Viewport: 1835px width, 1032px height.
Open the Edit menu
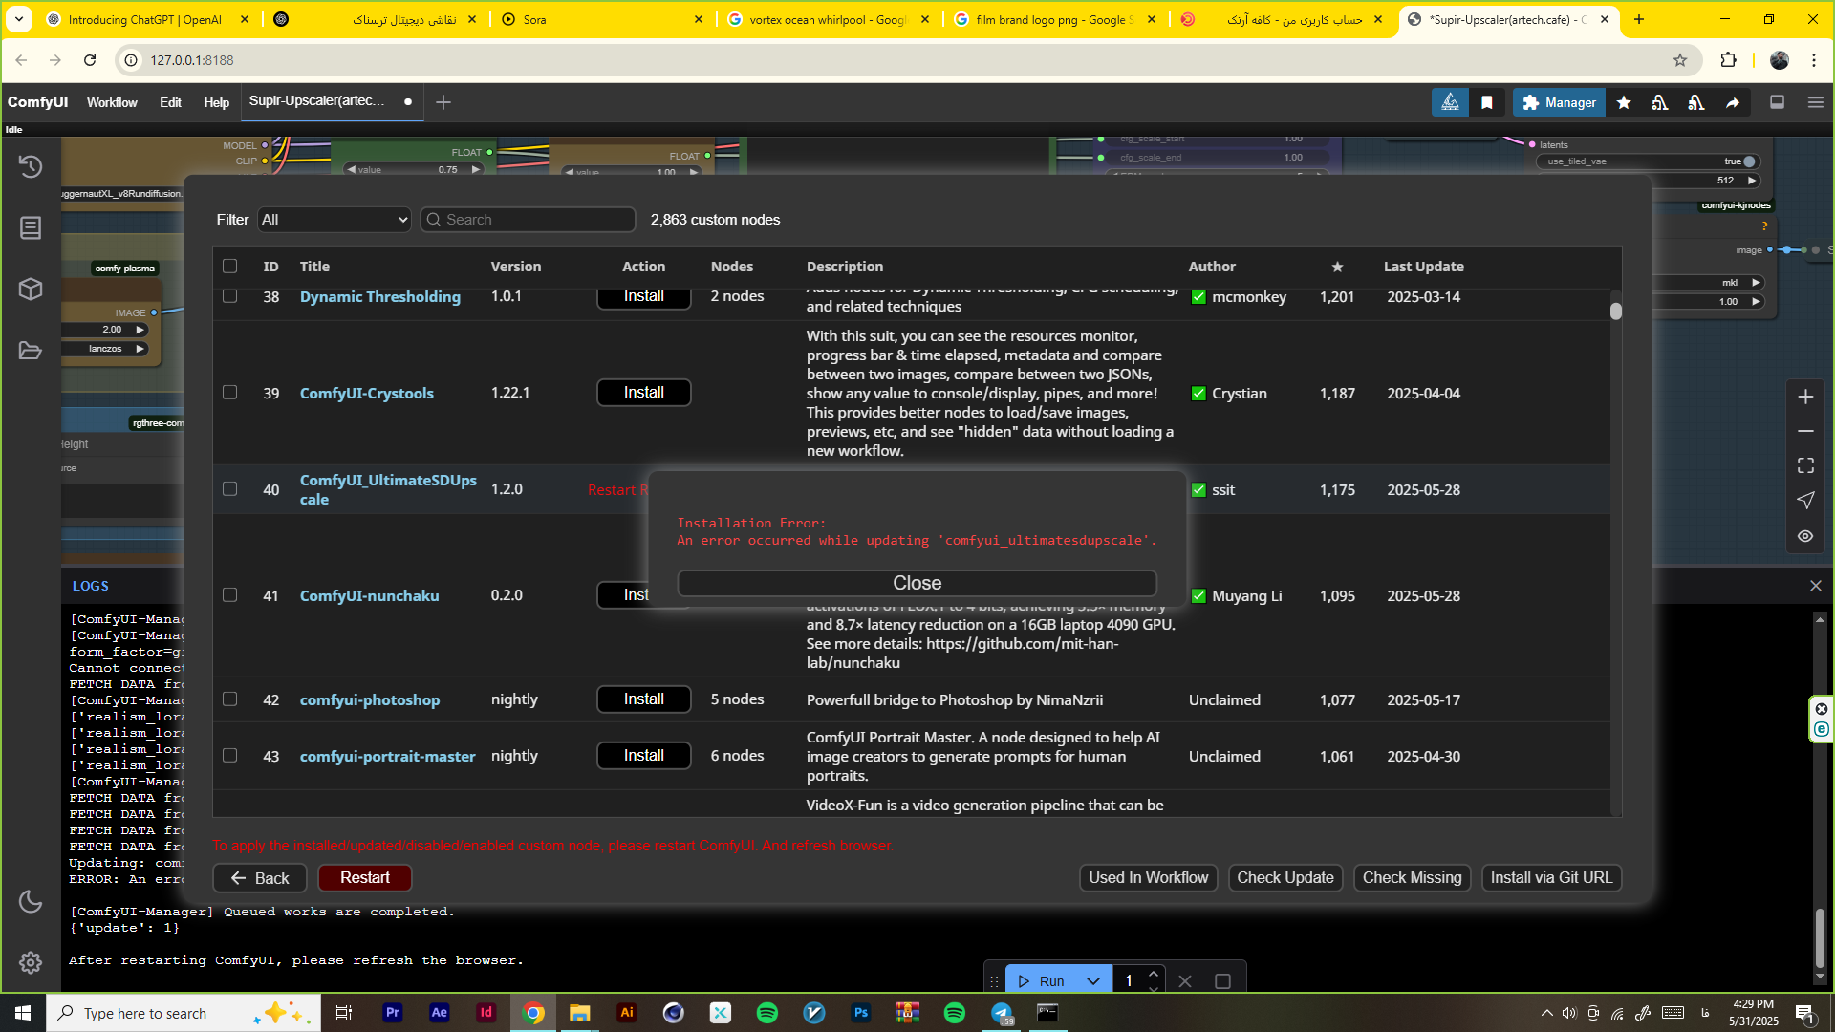pyautogui.click(x=170, y=102)
